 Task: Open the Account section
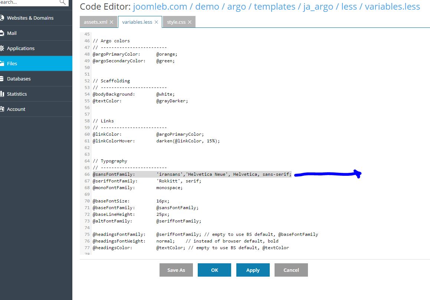(36, 109)
